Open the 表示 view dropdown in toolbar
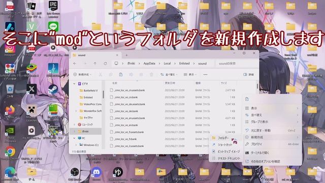 point(190,75)
